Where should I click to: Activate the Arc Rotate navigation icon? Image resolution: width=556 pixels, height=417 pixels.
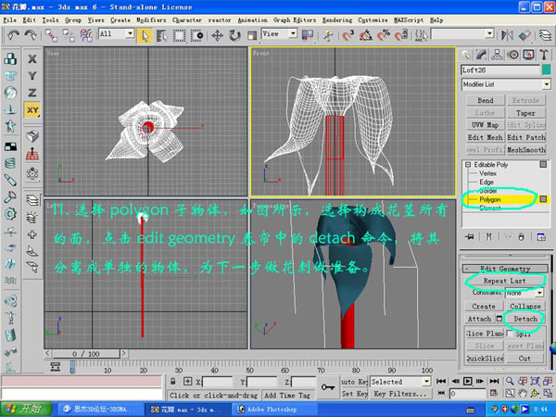point(535,393)
